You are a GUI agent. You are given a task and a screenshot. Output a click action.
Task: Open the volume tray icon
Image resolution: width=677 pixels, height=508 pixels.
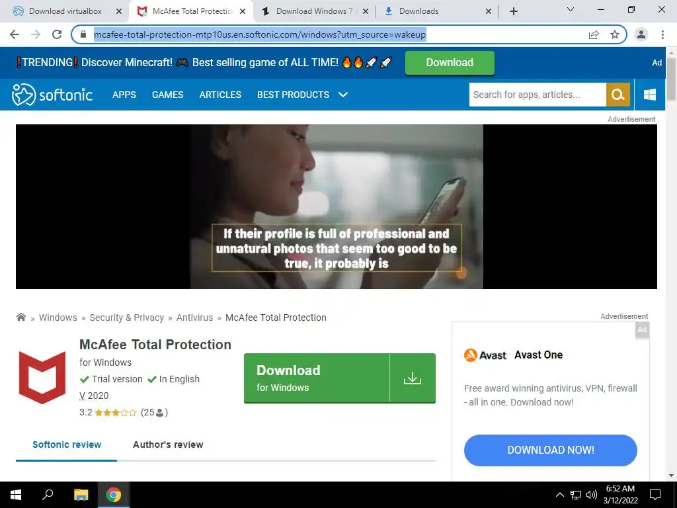point(592,495)
